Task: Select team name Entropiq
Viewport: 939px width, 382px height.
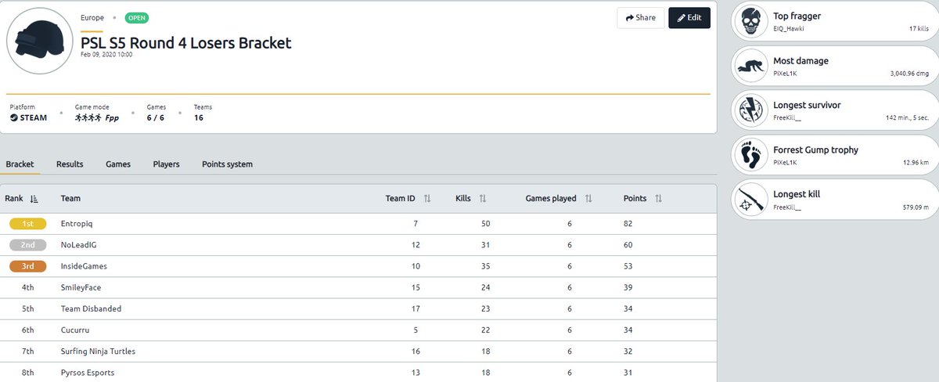Action: click(x=77, y=224)
